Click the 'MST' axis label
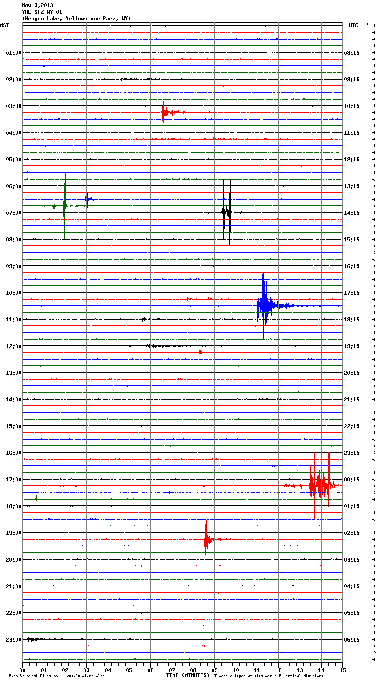This screenshot has height=682, width=378. 4,25
